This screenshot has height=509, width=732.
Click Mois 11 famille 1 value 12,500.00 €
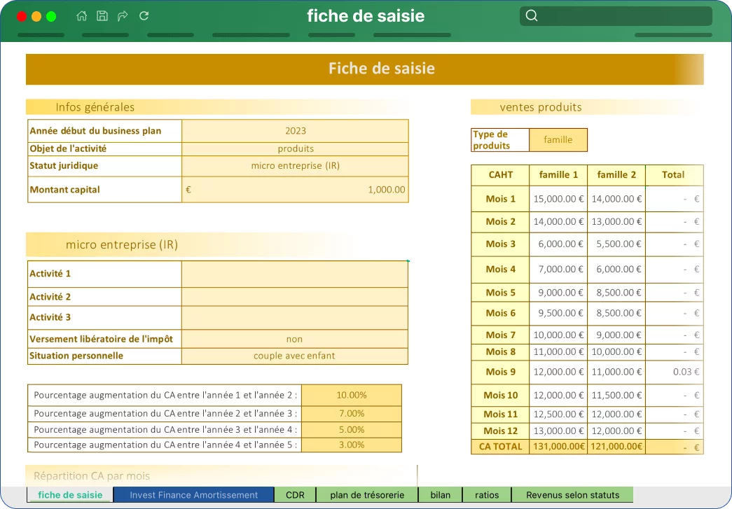coord(558,414)
